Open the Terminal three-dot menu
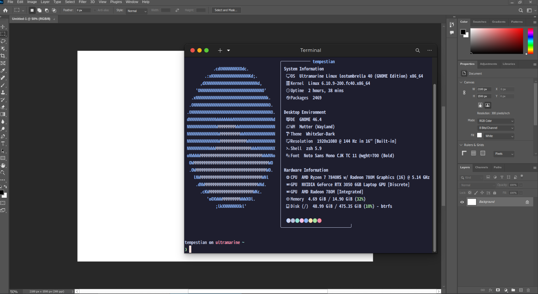This screenshot has height=294, width=538. pos(430,50)
